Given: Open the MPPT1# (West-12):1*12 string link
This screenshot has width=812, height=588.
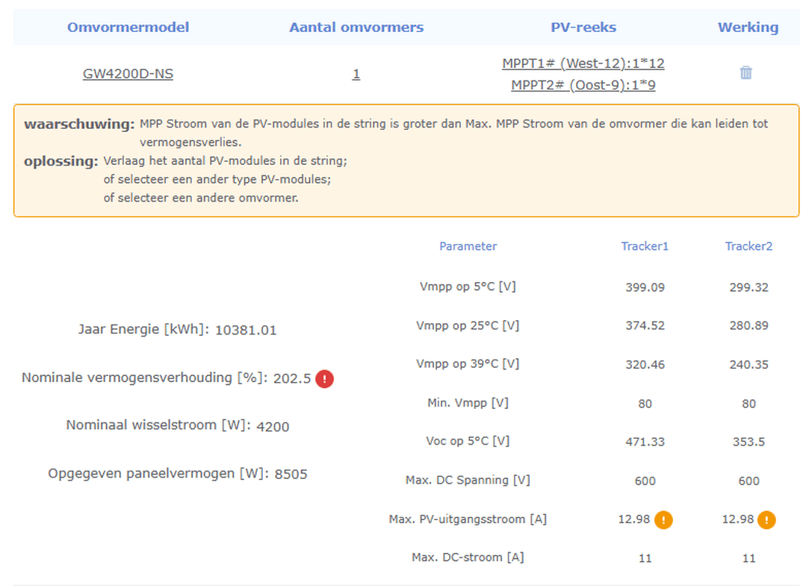Looking at the screenshot, I should point(583,63).
